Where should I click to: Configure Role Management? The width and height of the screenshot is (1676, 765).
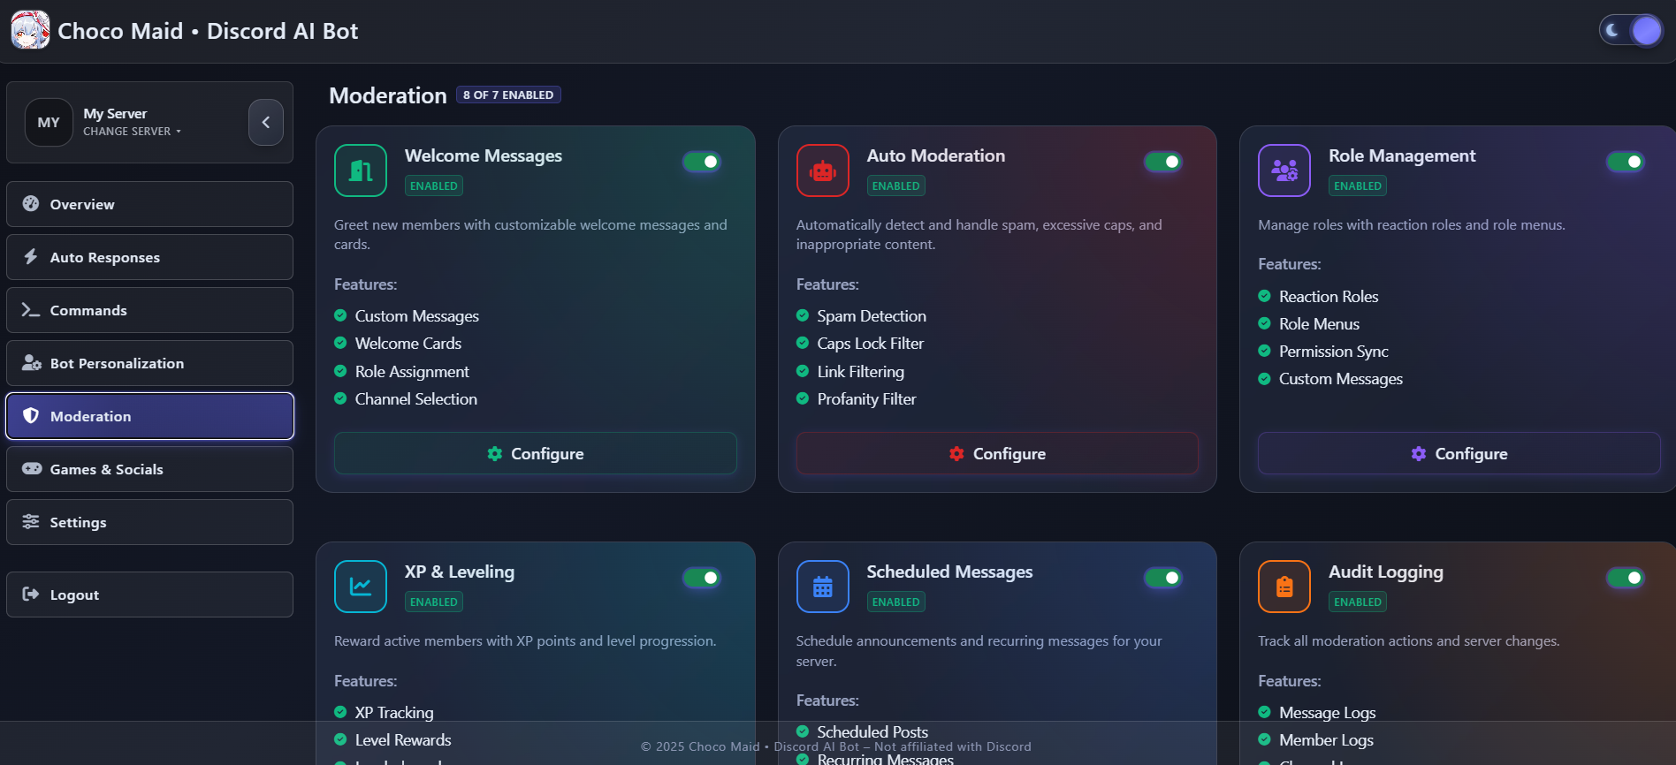tap(1459, 453)
